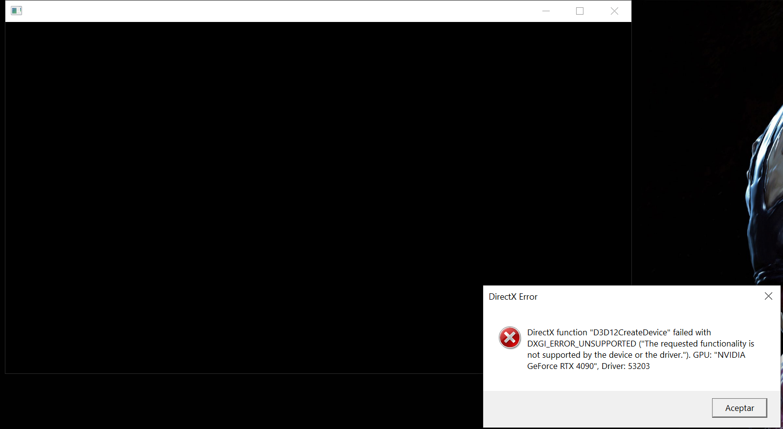Close the DirectX Error dialog
This screenshot has width=783, height=429.
(768, 296)
